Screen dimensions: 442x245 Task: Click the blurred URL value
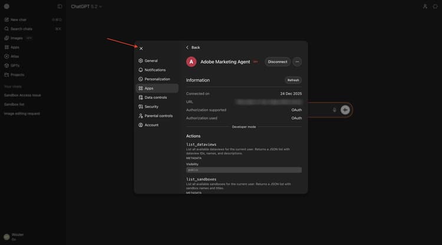click(269, 102)
